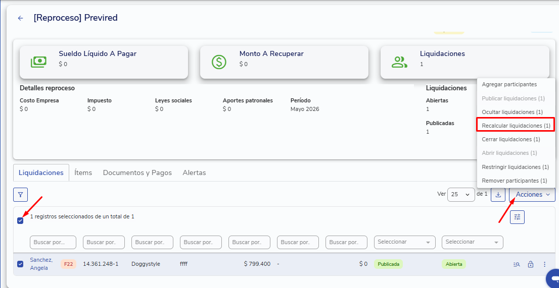559x288 pixels.
Task: Open the chat bubble widget
Action: coord(553,277)
